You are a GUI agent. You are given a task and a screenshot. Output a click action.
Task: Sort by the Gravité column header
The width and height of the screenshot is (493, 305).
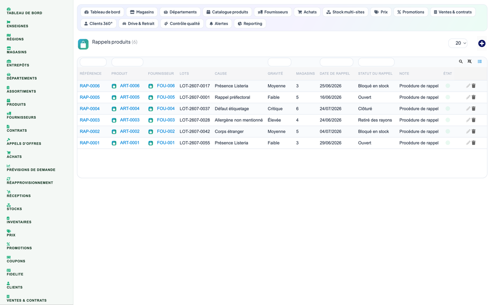point(275,73)
